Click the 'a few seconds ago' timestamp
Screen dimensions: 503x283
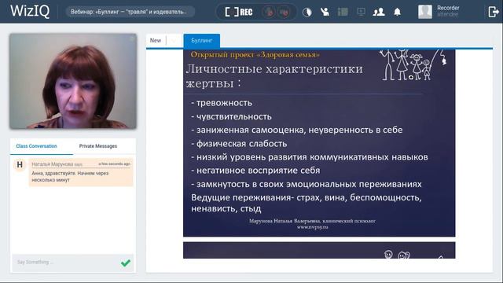(115, 164)
